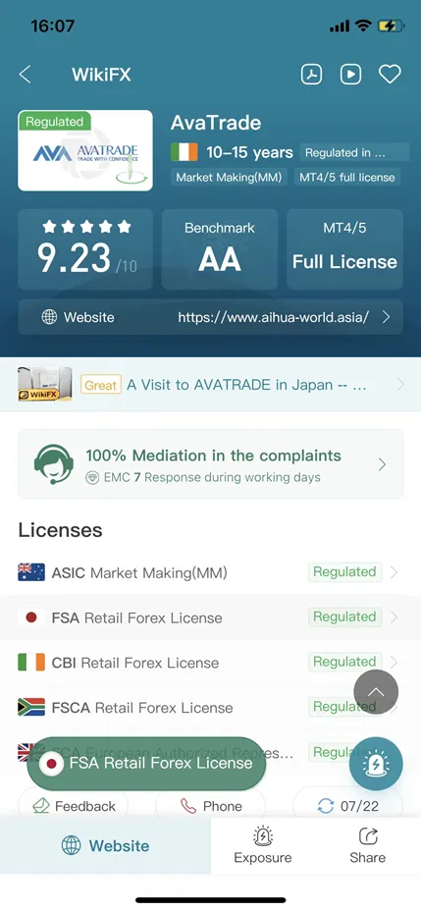The image size is (421, 912).
Task: Favorite AvaTrade with the heart icon
Action: point(390,75)
